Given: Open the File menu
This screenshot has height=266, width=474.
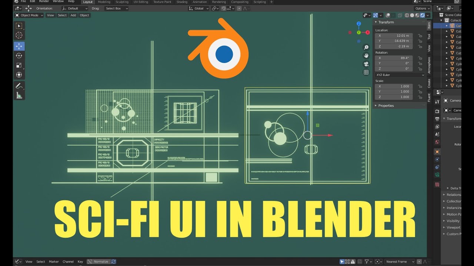Looking at the screenshot, I should [23, 1].
